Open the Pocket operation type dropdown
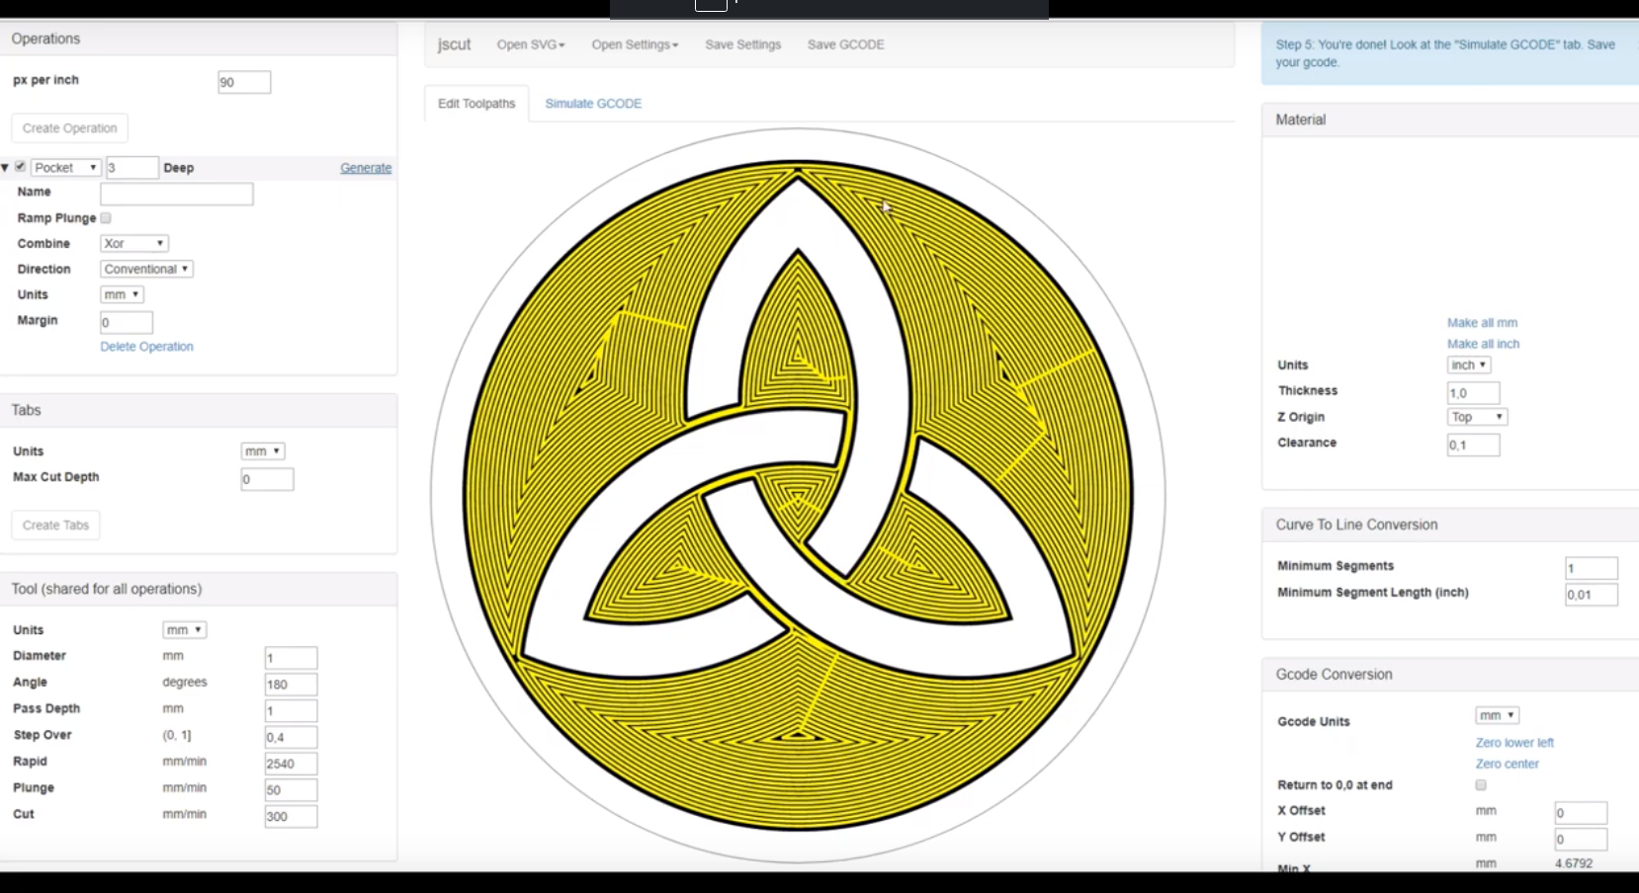Image resolution: width=1639 pixels, height=893 pixels. (66, 168)
